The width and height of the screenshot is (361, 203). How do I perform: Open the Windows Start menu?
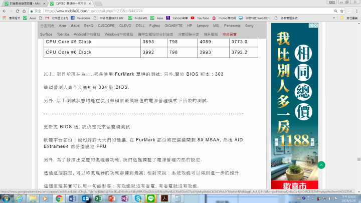[6, 198]
